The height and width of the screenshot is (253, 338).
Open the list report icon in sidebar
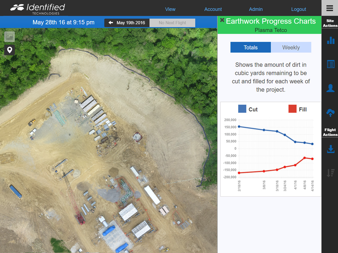point(330,64)
